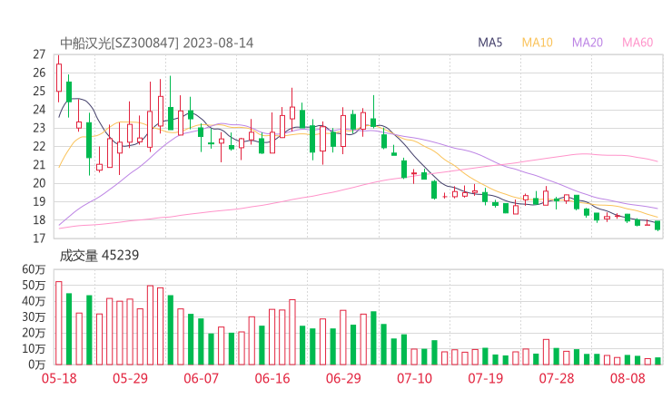Image resolution: width=672 pixels, height=399 pixels.
Task: Click the first red candlestick near 26
Action: click(59, 77)
